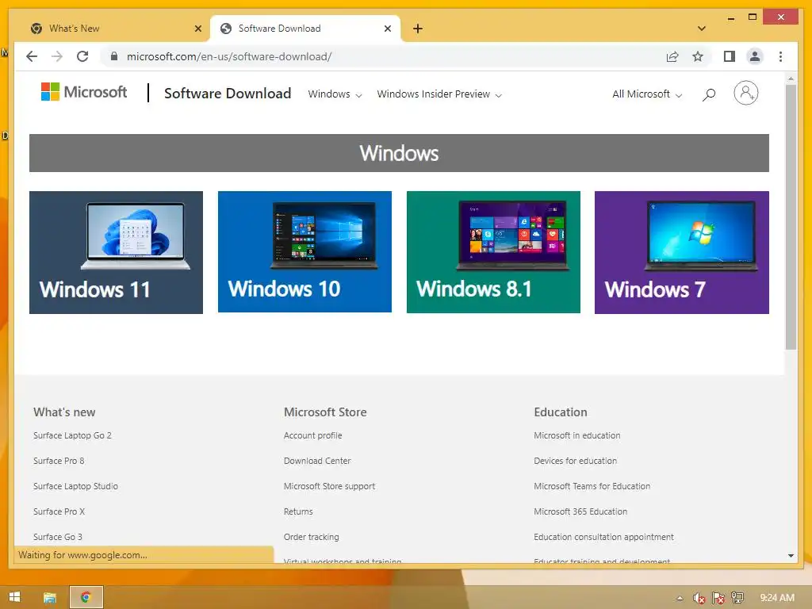
Task: Open Microsoft 365 Education link
Action: 580,511
